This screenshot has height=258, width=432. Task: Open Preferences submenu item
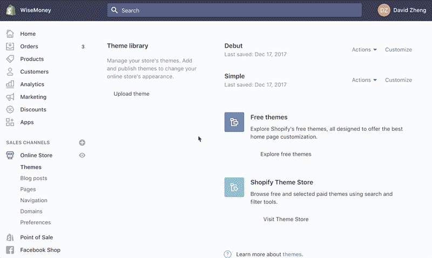pyautogui.click(x=36, y=222)
